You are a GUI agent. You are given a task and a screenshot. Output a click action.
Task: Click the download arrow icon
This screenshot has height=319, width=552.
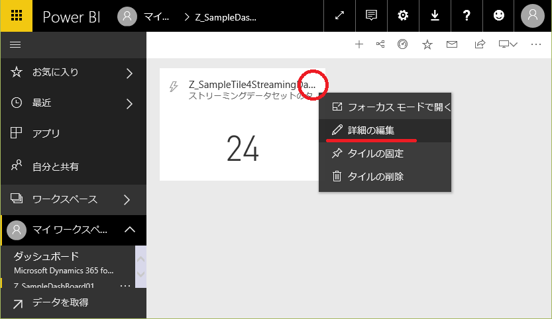click(435, 15)
